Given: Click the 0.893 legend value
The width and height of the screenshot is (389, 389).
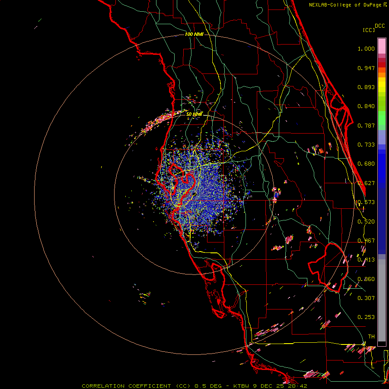Looking at the screenshot, I should pos(366,87).
